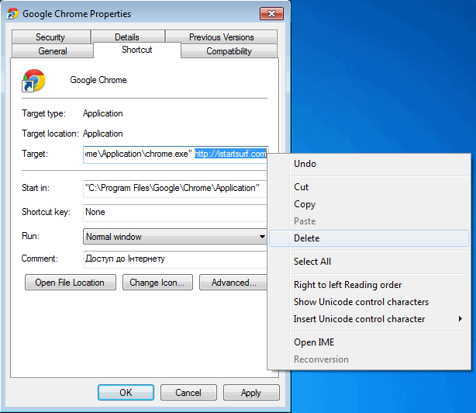476x413 pixels.
Task: Open the Compatibility tab
Action: 229,51
